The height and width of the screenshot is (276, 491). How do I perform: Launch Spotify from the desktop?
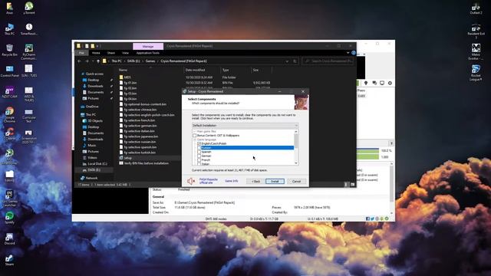[x=9, y=218]
